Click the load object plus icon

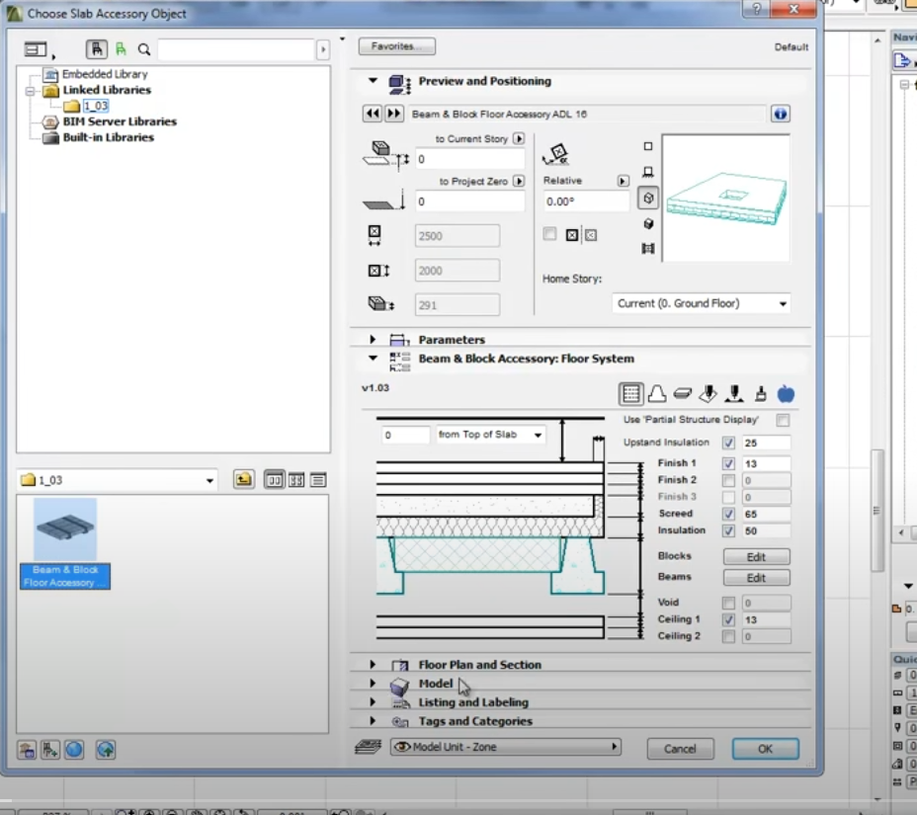pyautogui.click(x=50, y=750)
